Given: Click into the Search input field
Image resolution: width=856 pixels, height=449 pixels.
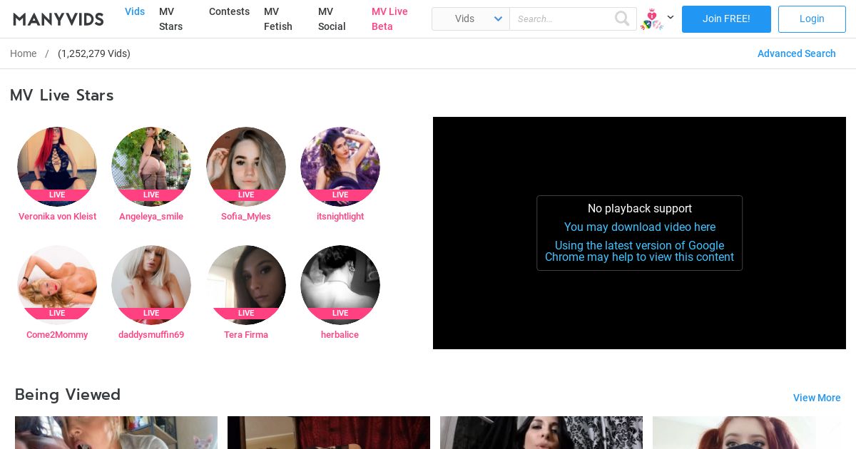Looking at the screenshot, I should pyautogui.click(x=562, y=19).
